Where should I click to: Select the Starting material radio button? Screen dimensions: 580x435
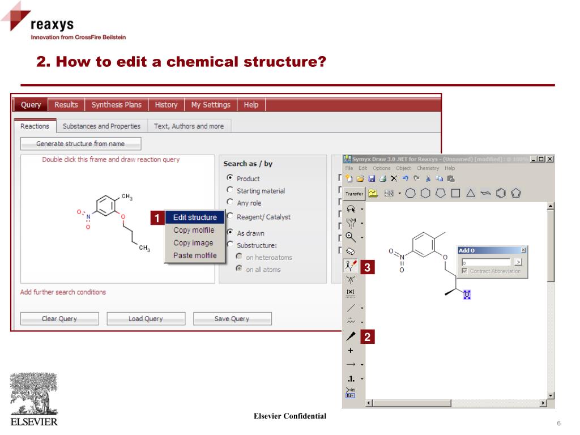pyautogui.click(x=230, y=190)
